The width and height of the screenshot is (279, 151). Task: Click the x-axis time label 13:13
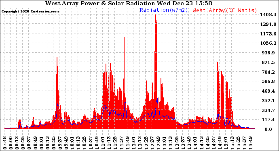point(171,143)
